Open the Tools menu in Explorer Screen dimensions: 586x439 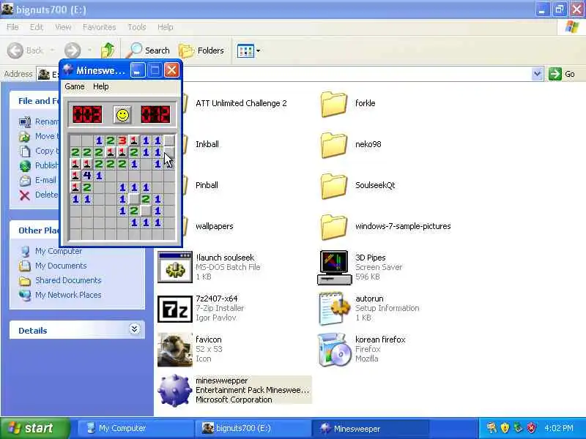tap(137, 27)
